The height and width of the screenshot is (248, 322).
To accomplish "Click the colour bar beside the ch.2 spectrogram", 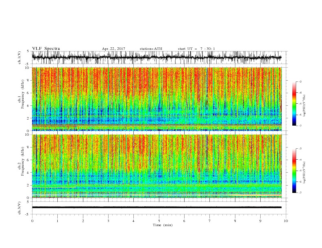I will pos(294,171).
